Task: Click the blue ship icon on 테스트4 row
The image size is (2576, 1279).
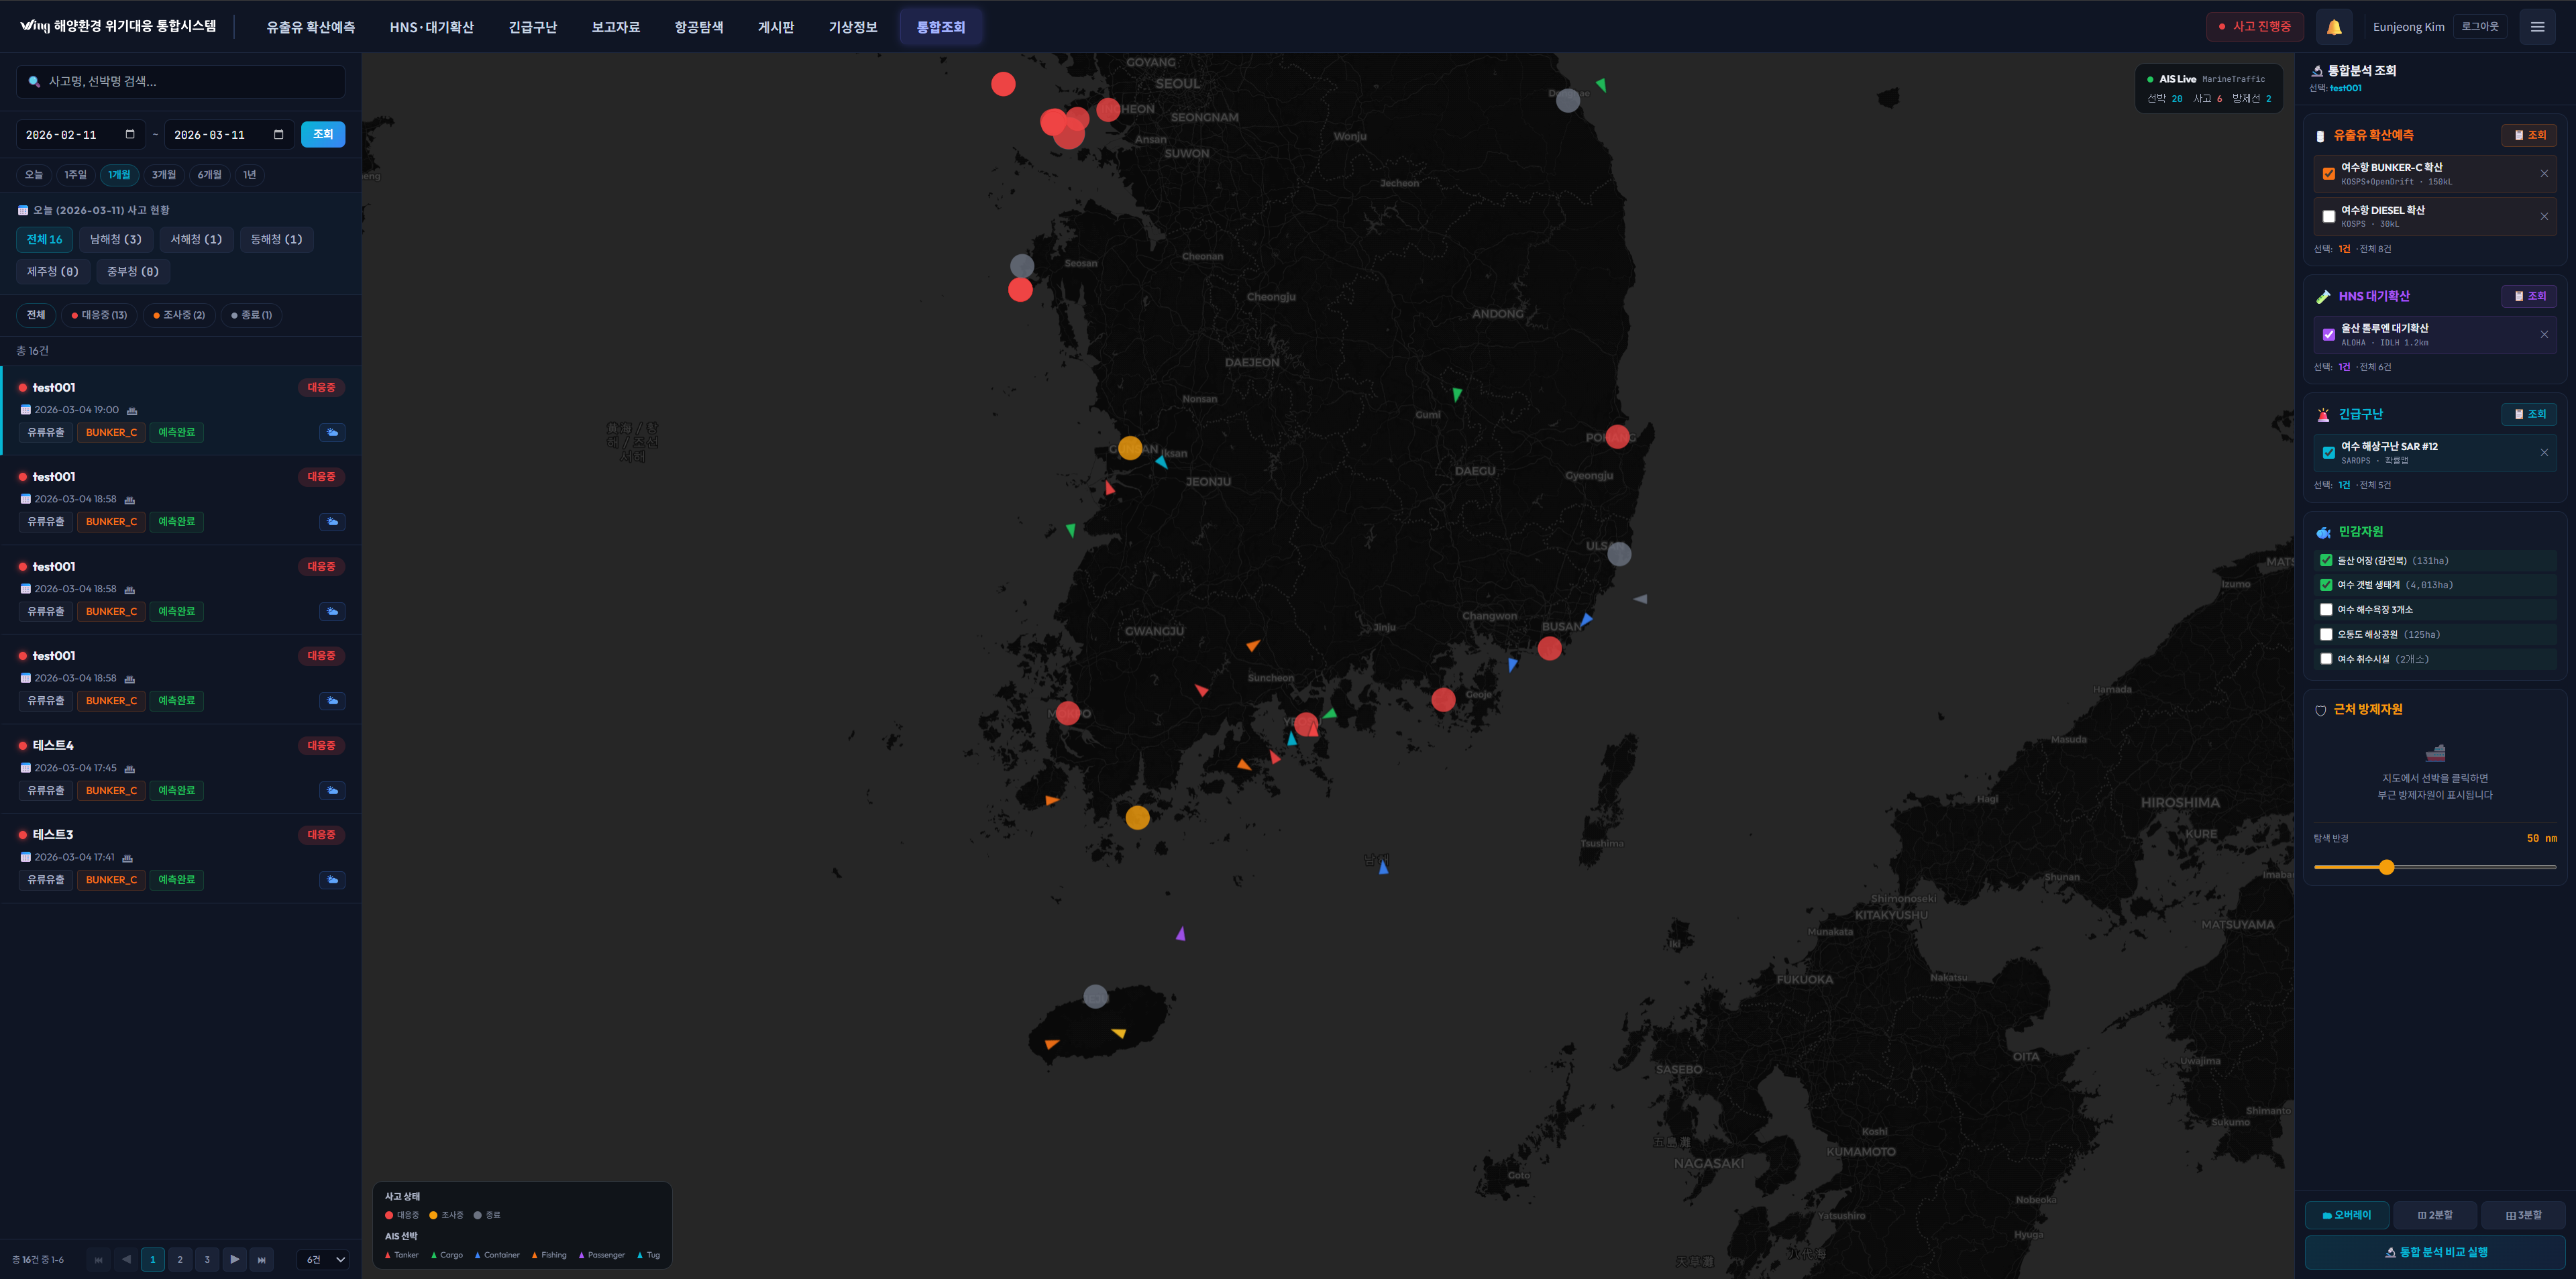Action: coord(332,790)
